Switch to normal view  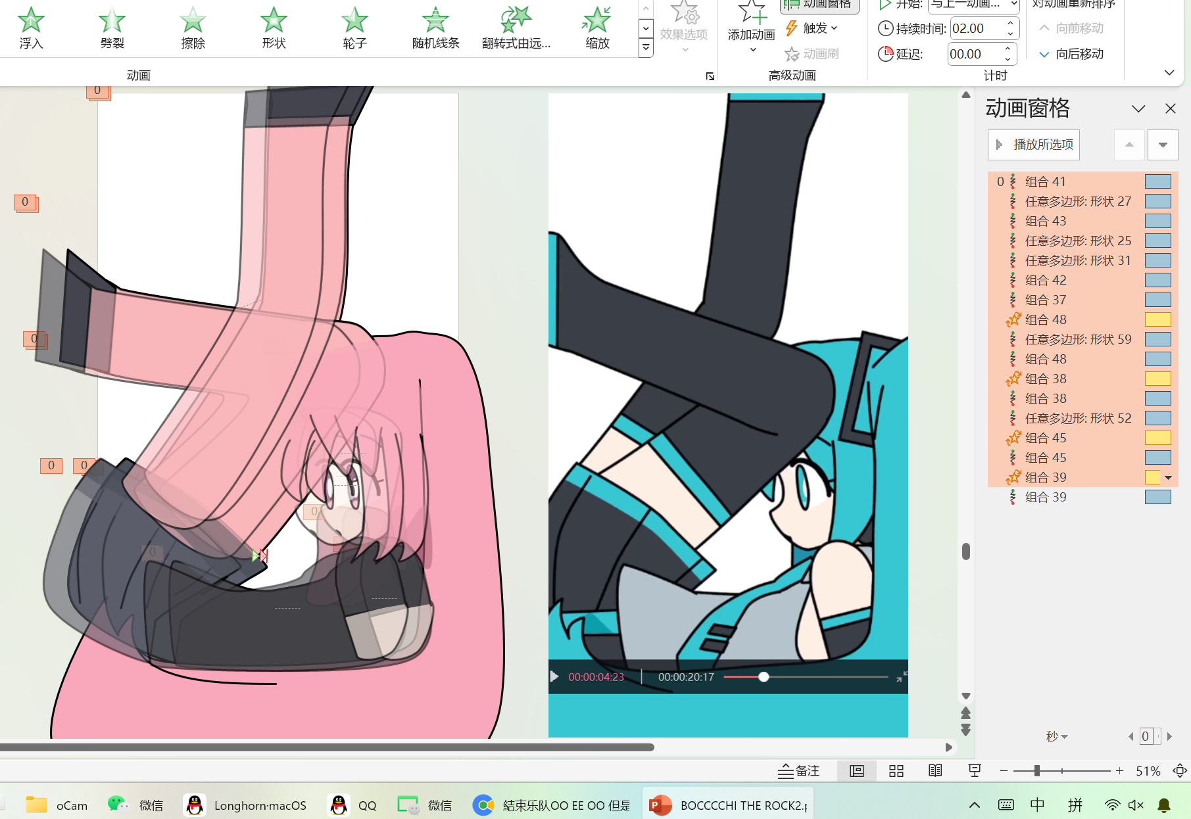tap(857, 771)
